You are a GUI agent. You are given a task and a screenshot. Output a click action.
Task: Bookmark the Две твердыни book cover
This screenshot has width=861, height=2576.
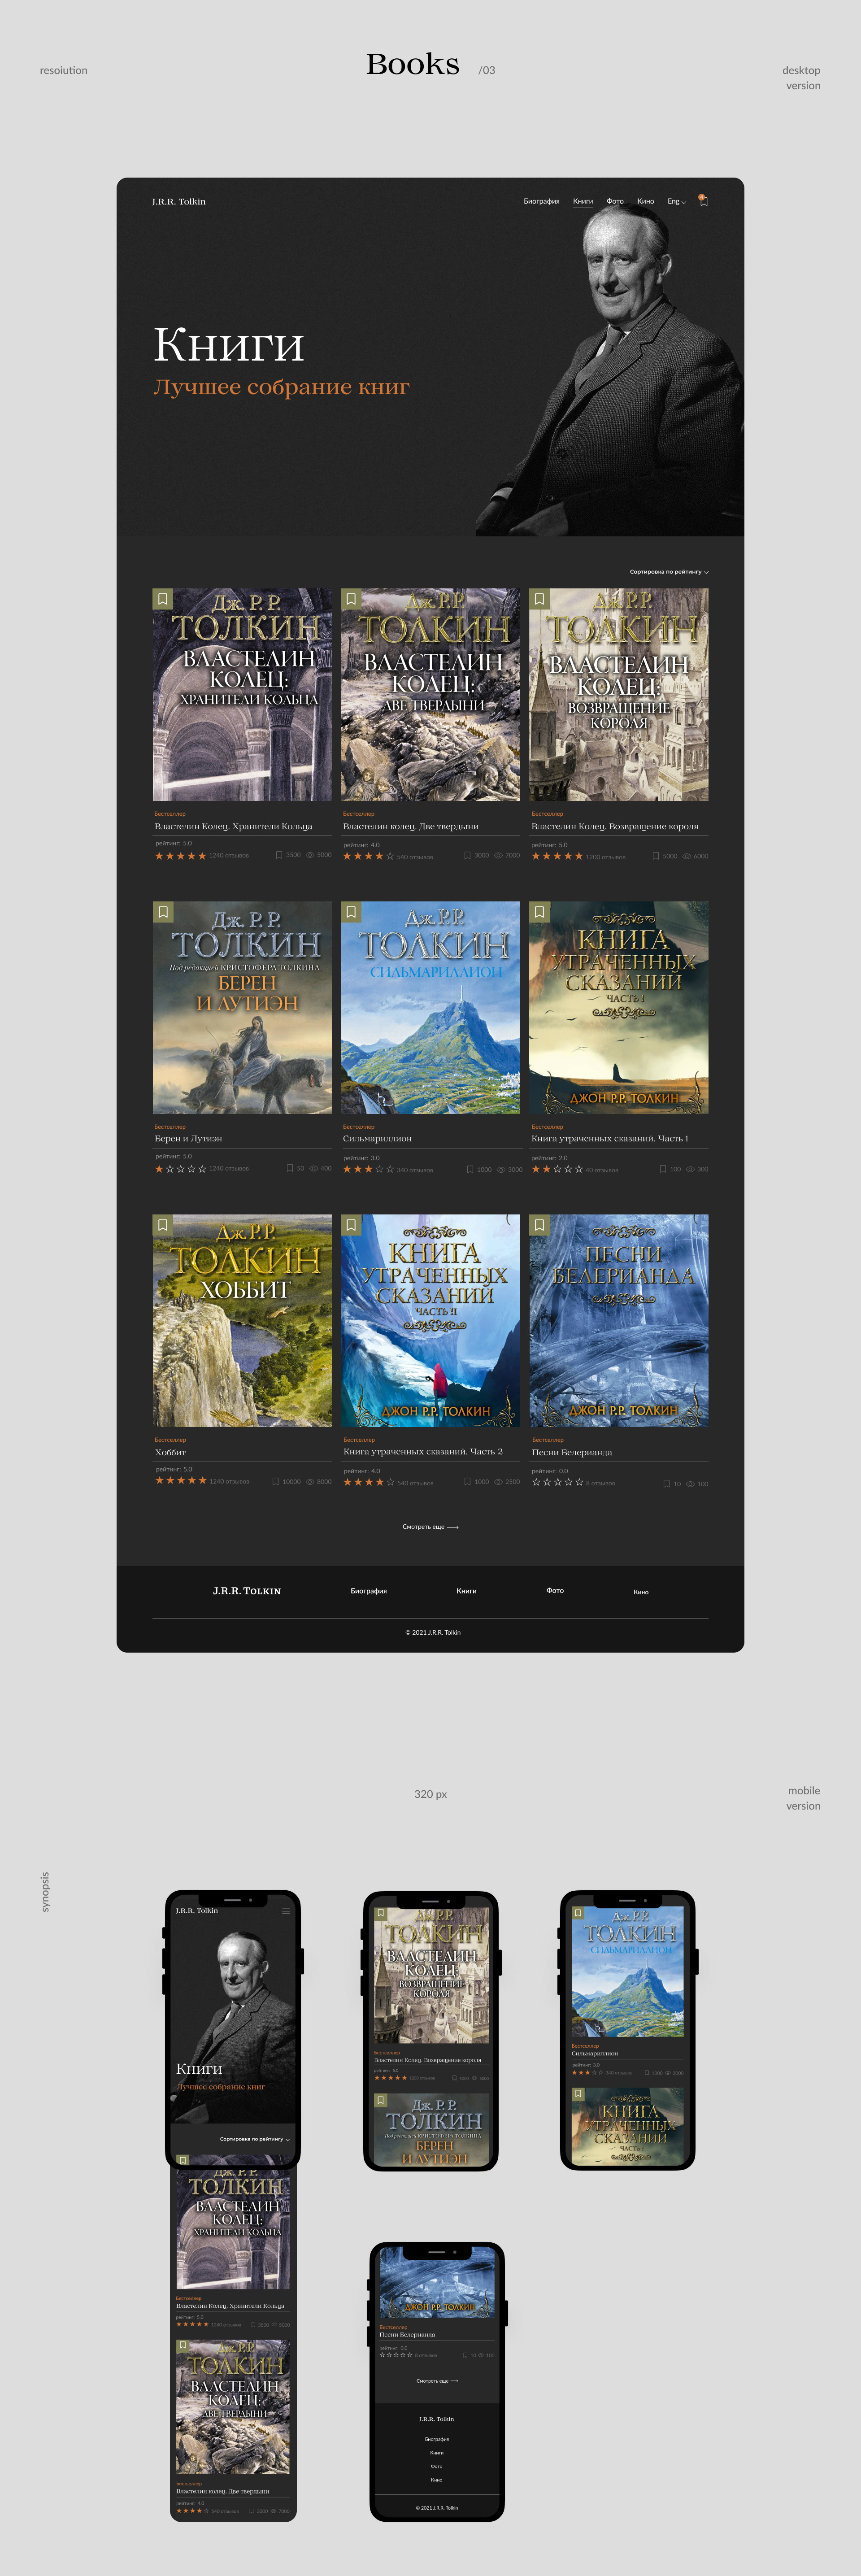point(351,599)
